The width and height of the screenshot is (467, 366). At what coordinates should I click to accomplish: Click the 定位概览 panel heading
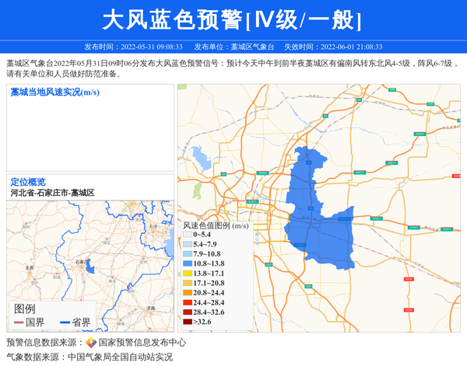click(28, 181)
